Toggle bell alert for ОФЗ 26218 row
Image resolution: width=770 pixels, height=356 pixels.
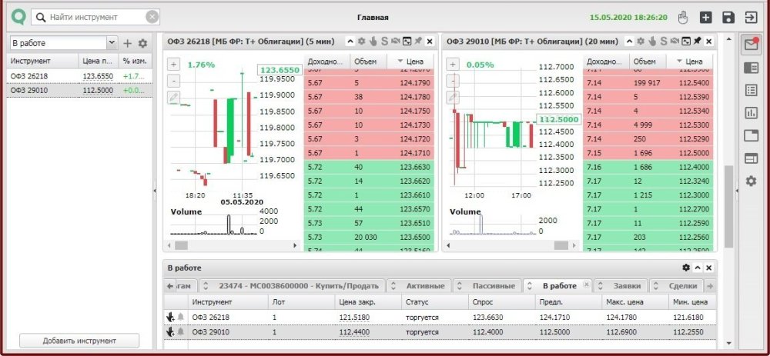pos(181,317)
